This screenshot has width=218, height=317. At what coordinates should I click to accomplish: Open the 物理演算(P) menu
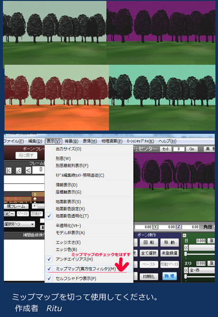[x=112, y=141]
